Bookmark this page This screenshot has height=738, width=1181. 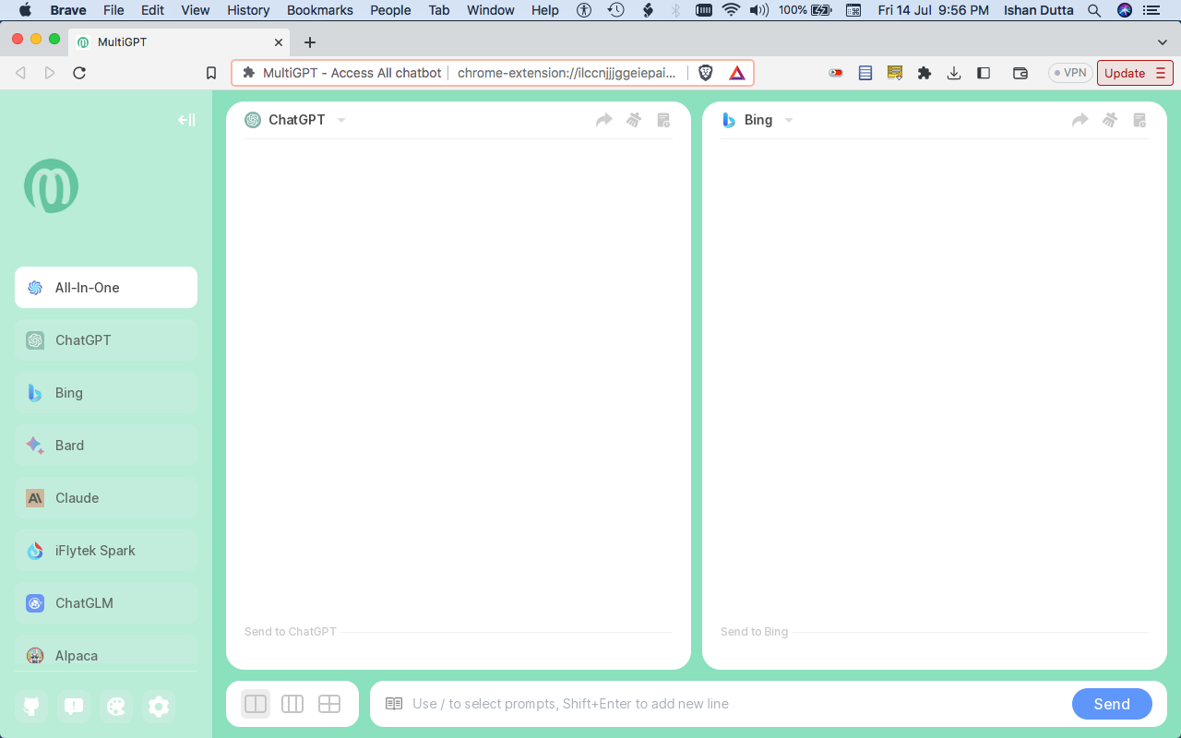(x=211, y=73)
